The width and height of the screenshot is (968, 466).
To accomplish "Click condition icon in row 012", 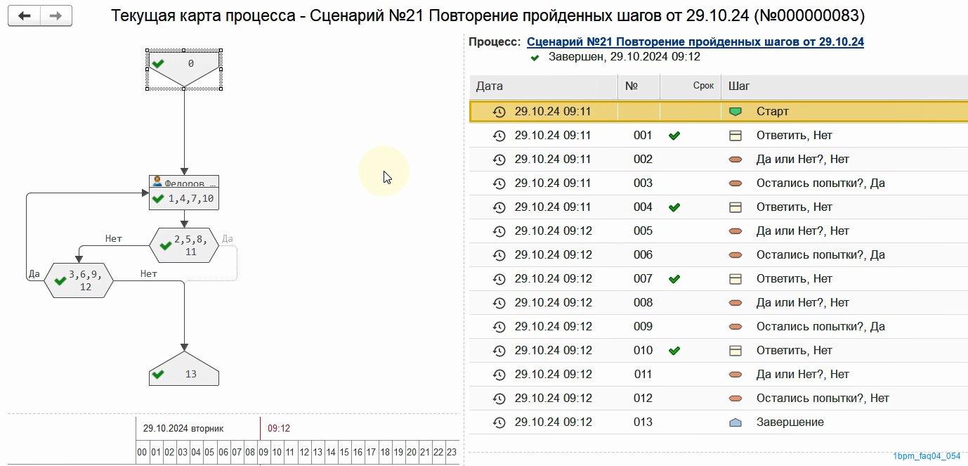I will (x=735, y=399).
